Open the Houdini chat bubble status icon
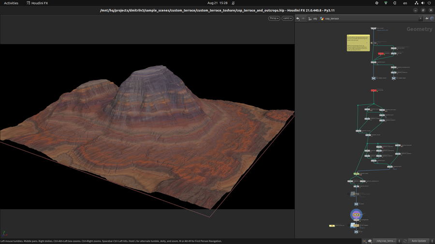The width and height of the screenshot is (435, 244). point(370,241)
